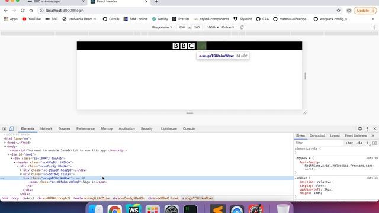The height and width of the screenshot is (213, 379).
Task: Switch to the Computed styles tab
Action: pos(317,135)
